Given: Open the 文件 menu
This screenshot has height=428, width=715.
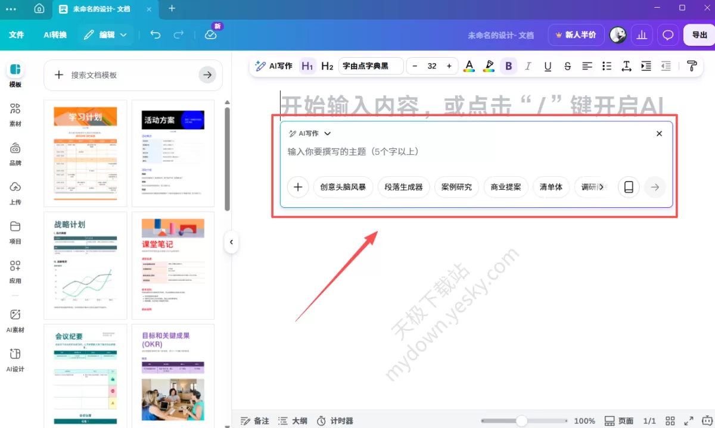Looking at the screenshot, I should click(x=17, y=35).
